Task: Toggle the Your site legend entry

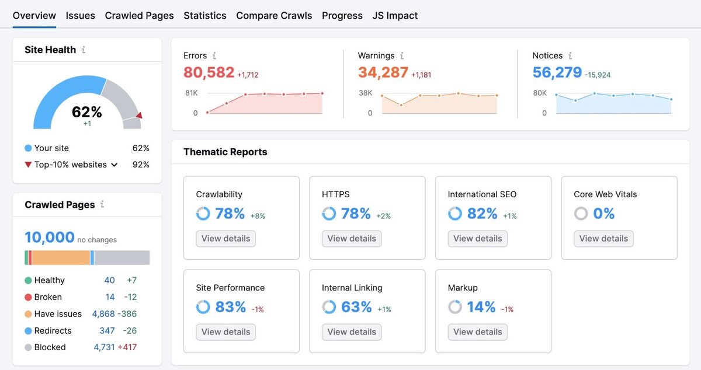Action: (48, 148)
